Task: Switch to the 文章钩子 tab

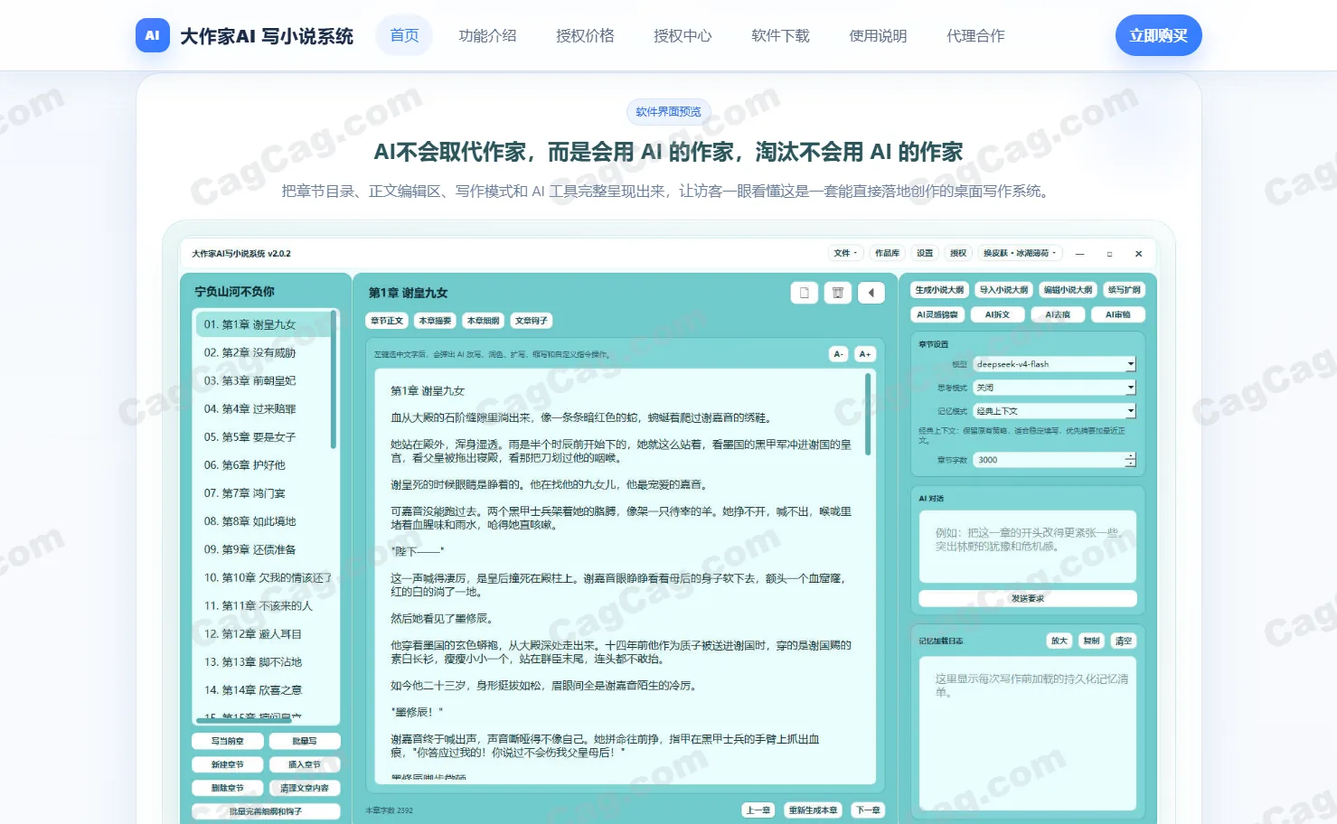Action: coord(531,321)
